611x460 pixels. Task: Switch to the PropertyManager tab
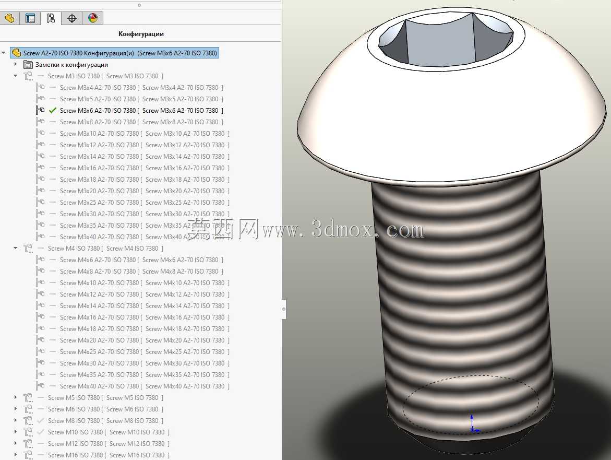[x=30, y=18]
